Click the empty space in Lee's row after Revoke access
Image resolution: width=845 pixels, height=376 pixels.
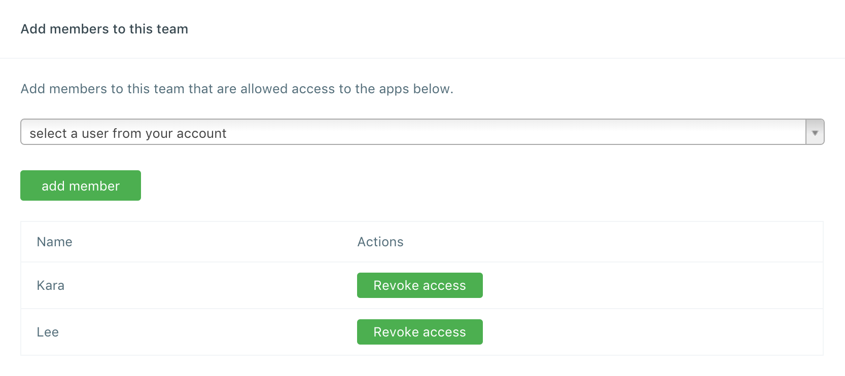649,332
